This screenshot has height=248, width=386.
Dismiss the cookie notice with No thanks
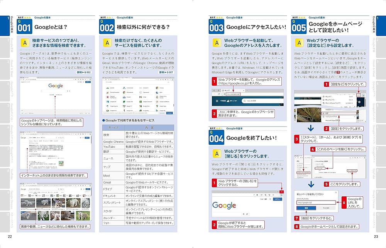pyautogui.click(x=170, y=113)
